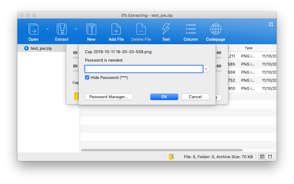Viewport: 294px width, 184px height.
Task: Open the Column settings icon
Action: (190, 29)
